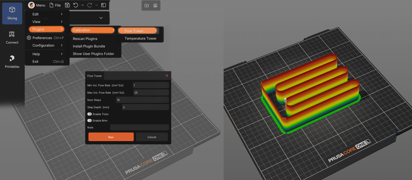Open the Calibration submenu
The image size is (412, 180).
tap(93, 30)
